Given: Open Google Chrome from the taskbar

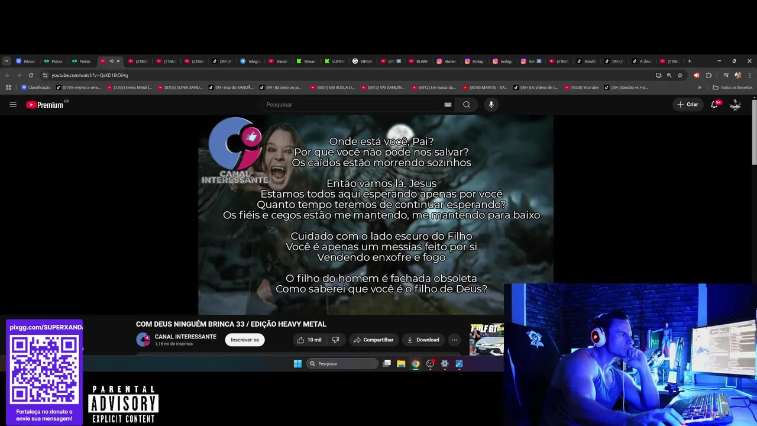Looking at the screenshot, I should click(x=416, y=364).
